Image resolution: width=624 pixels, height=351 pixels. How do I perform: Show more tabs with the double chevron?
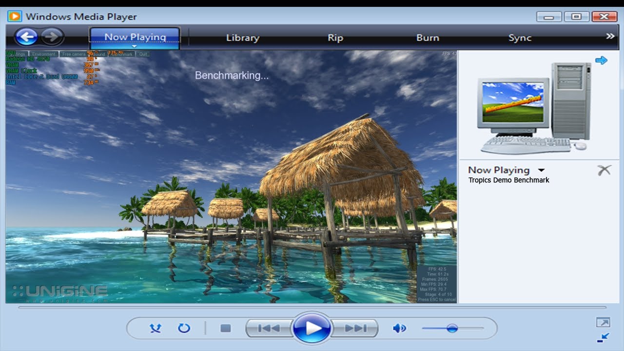tap(610, 37)
